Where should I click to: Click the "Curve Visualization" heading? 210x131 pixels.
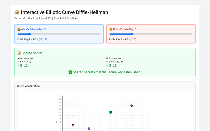tap(28, 86)
